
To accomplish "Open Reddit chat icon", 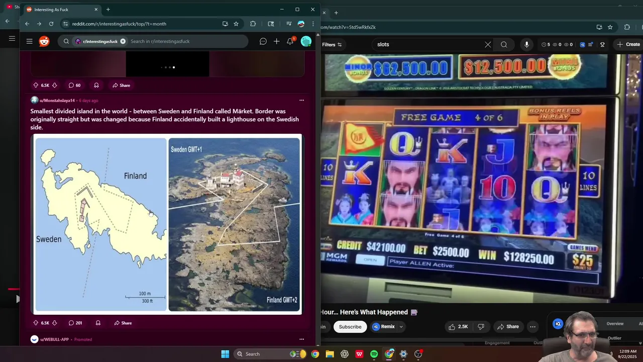I will click(x=263, y=41).
